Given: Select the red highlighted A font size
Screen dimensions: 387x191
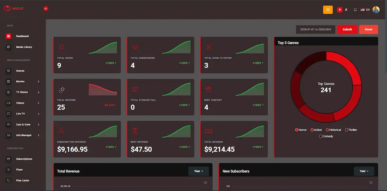Looking at the screenshot, I should tap(340, 10).
